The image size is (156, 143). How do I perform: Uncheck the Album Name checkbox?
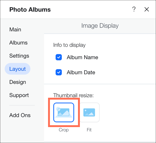[59, 57]
